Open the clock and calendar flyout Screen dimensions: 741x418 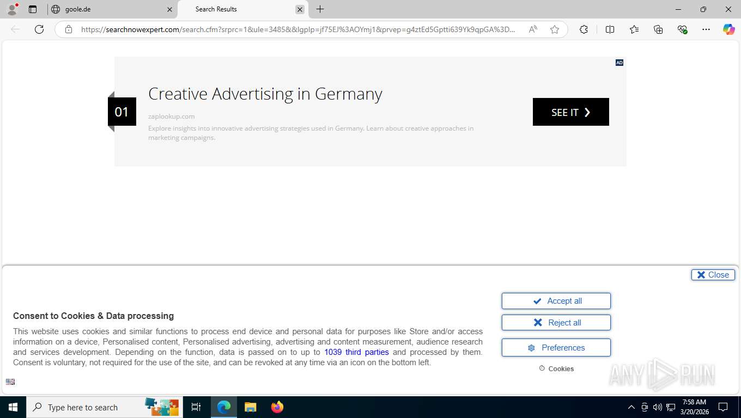click(694, 407)
